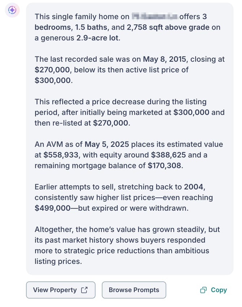
Task: Click the copy icon beside Copy
Action: [203, 290]
